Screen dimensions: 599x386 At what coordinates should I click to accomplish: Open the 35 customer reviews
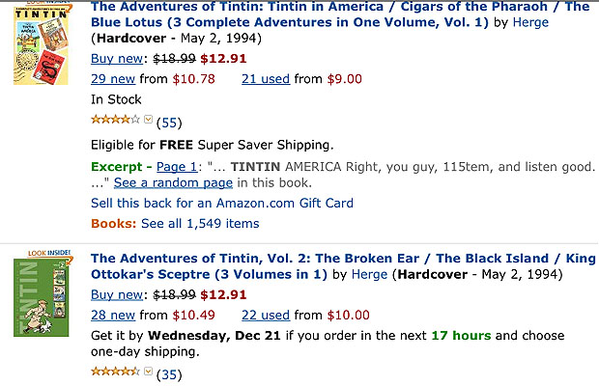[x=169, y=374]
